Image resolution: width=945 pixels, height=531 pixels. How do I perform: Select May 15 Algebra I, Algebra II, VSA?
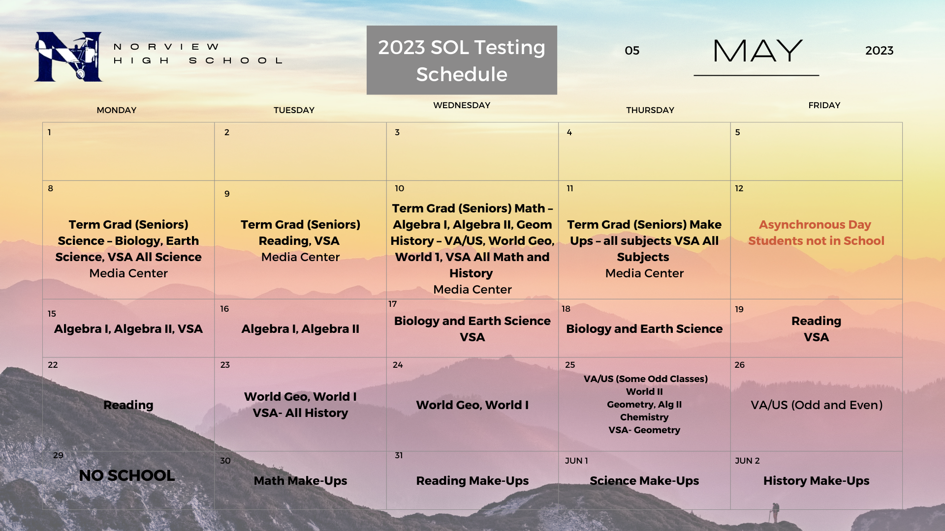pyautogui.click(x=128, y=329)
